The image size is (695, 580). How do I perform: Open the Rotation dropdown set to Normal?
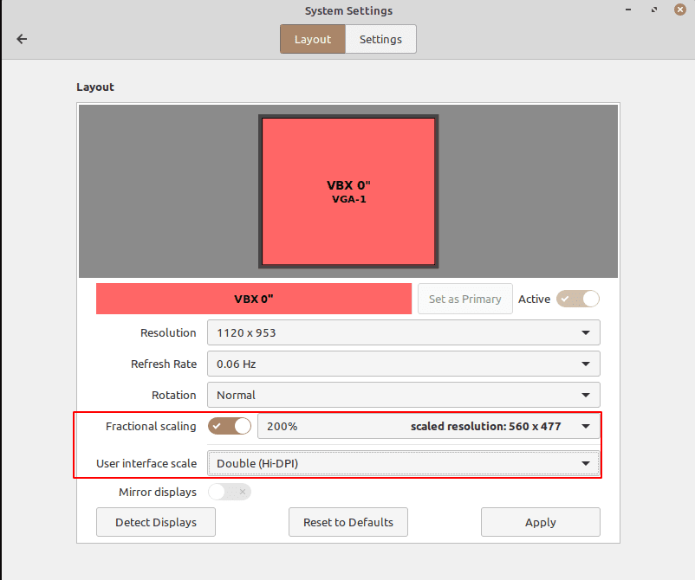click(x=403, y=395)
